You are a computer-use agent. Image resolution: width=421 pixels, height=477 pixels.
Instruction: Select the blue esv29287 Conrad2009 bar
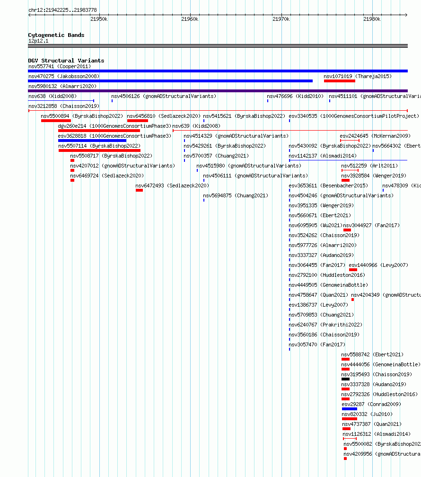350,409
